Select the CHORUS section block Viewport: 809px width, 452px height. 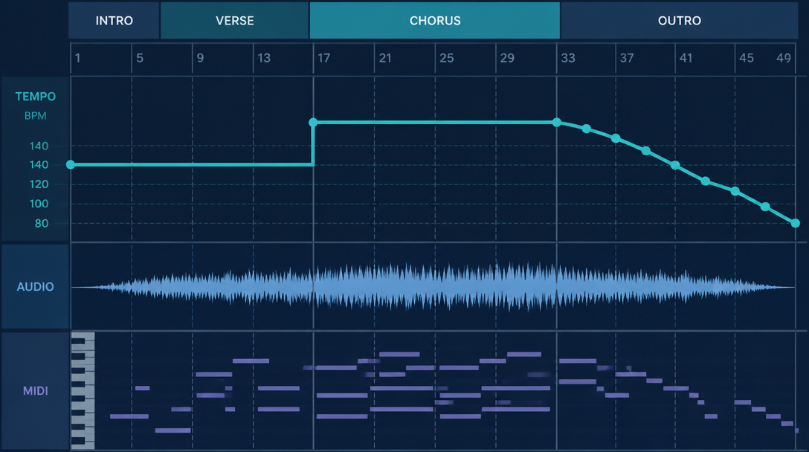coord(435,21)
